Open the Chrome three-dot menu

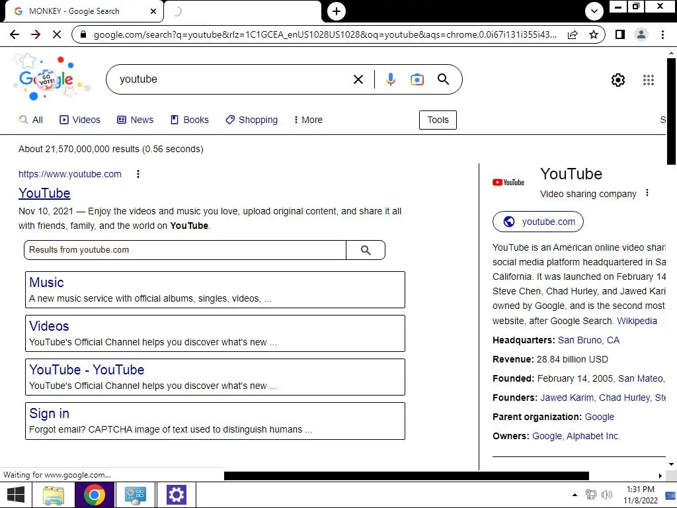click(x=662, y=34)
